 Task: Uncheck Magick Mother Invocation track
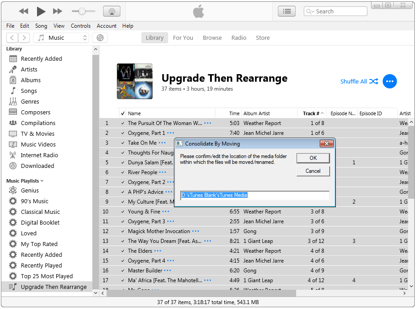pos(123,231)
